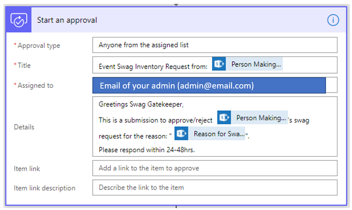Select the Person Making token in Title
This screenshot has width=352, height=210.
point(255,64)
